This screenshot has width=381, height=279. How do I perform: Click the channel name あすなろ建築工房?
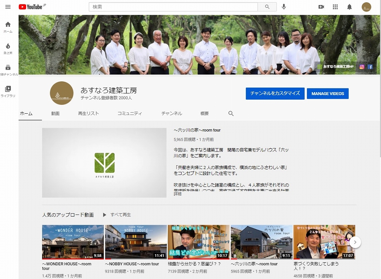point(109,90)
